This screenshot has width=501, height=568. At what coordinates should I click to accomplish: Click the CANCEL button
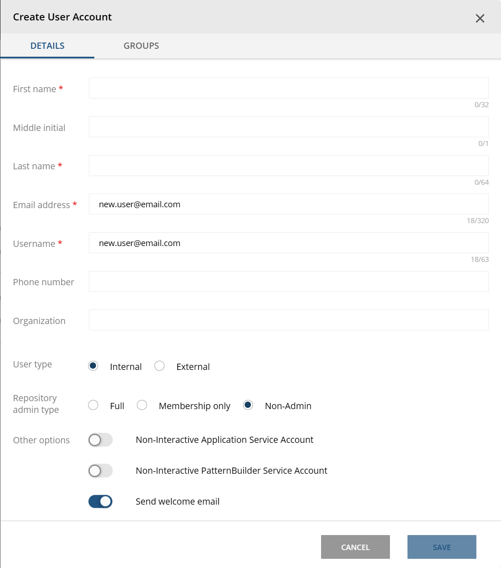pos(355,547)
